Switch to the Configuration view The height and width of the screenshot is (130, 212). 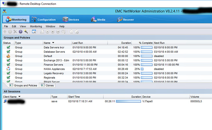tap(43, 20)
